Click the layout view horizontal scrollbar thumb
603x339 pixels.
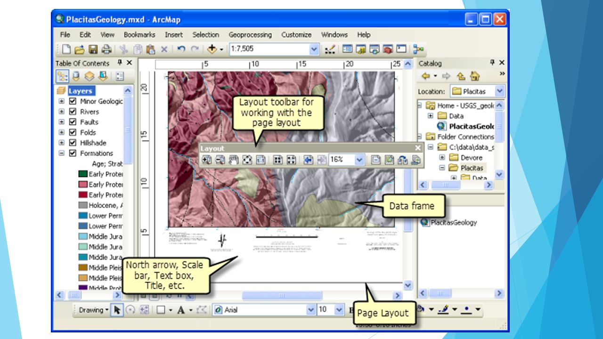[282, 296]
